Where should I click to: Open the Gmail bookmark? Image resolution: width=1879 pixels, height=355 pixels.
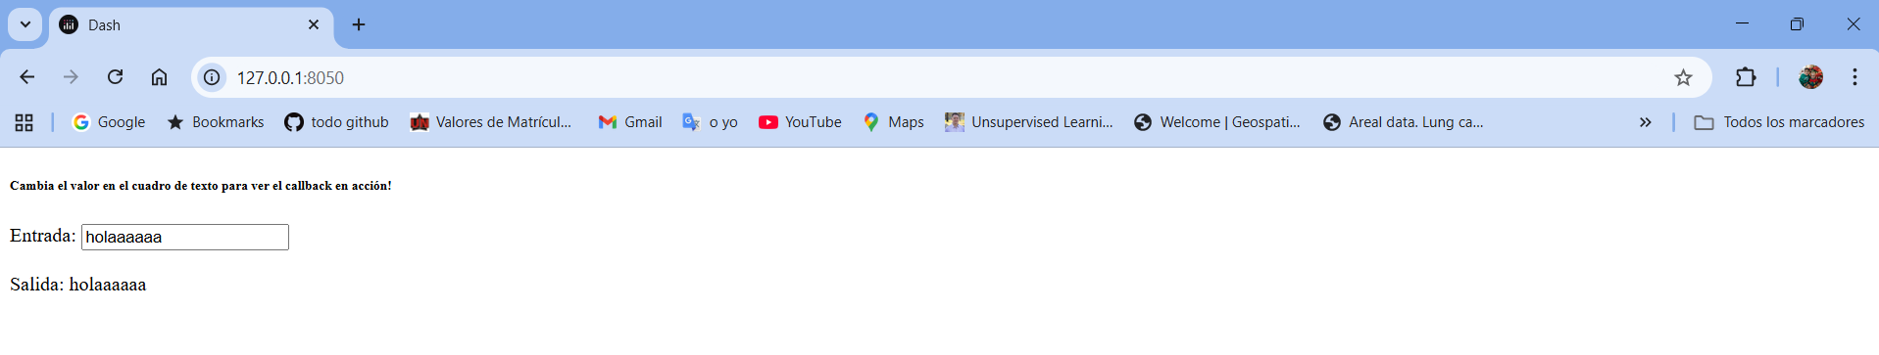[630, 122]
